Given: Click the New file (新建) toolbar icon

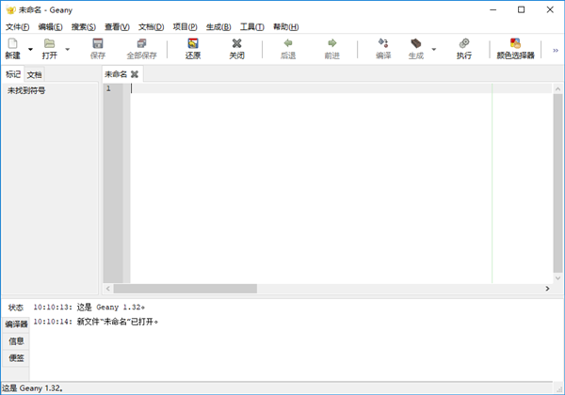Looking at the screenshot, I should (12, 43).
